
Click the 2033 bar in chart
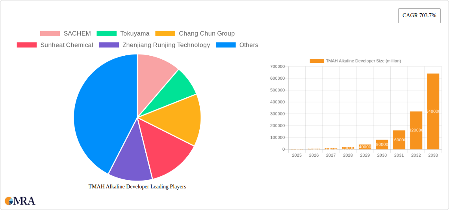tap(433, 112)
